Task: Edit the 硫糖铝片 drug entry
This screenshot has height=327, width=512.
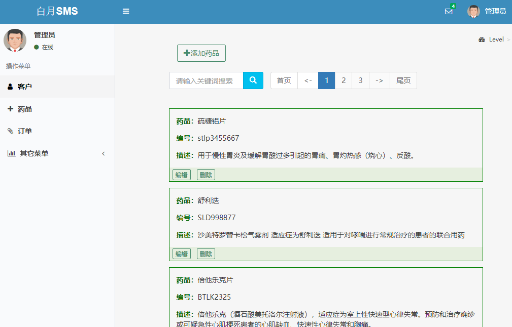Action: (x=182, y=175)
